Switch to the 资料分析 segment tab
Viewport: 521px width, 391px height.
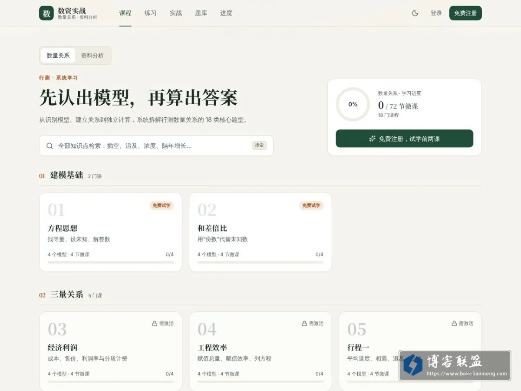92,56
